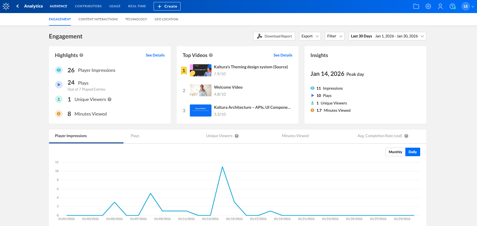Switch to the Content Interactions tab
The width and height of the screenshot is (477, 226).
point(98,19)
